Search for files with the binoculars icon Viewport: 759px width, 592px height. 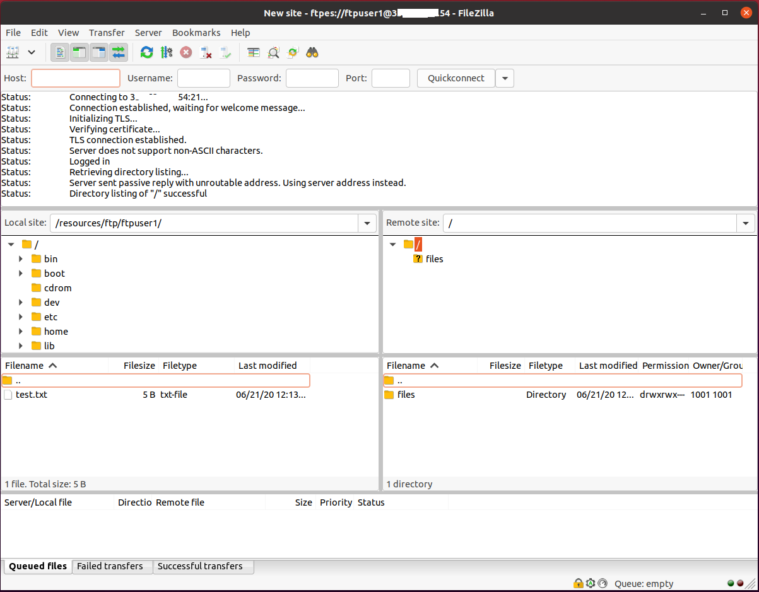312,52
